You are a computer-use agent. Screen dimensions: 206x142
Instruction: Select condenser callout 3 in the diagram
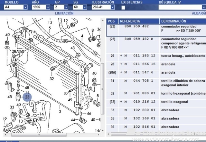point(60,111)
